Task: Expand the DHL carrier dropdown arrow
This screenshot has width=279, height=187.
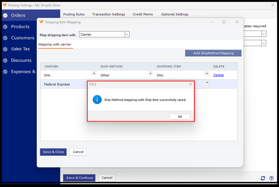Action: tap(93, 74)
